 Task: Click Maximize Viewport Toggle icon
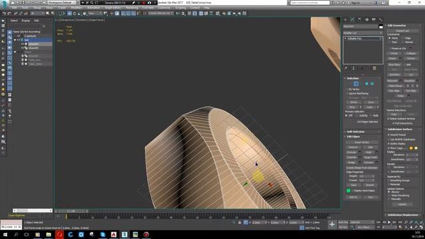(x=421, y=227)
